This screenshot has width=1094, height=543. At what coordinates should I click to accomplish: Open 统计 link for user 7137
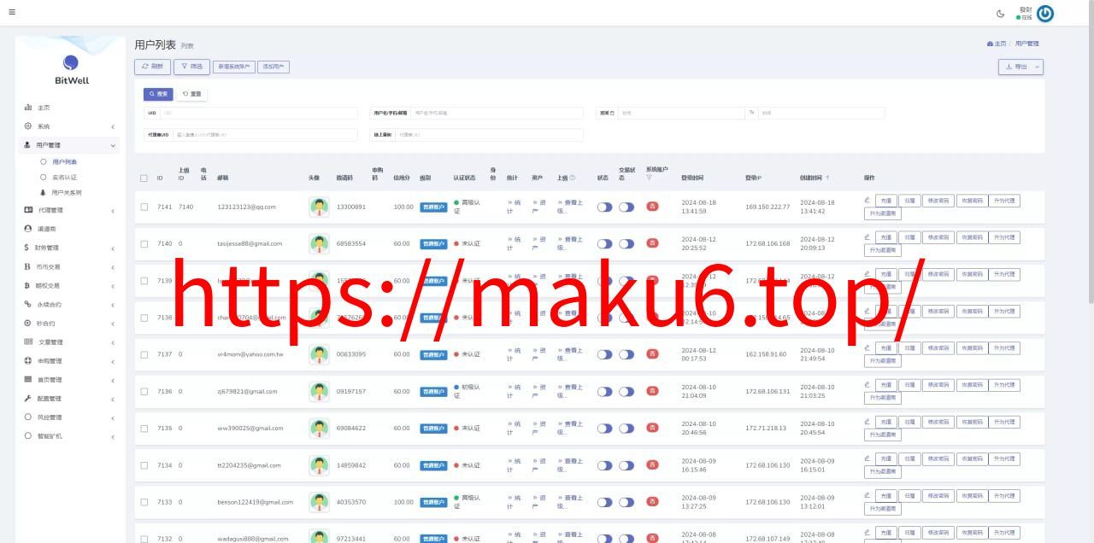[x=514, y=354]
